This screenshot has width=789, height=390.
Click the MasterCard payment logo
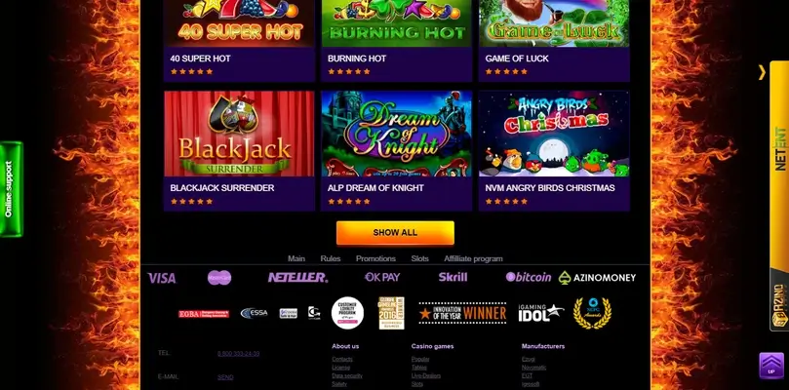pyautogui.click(x=219, y=277)
